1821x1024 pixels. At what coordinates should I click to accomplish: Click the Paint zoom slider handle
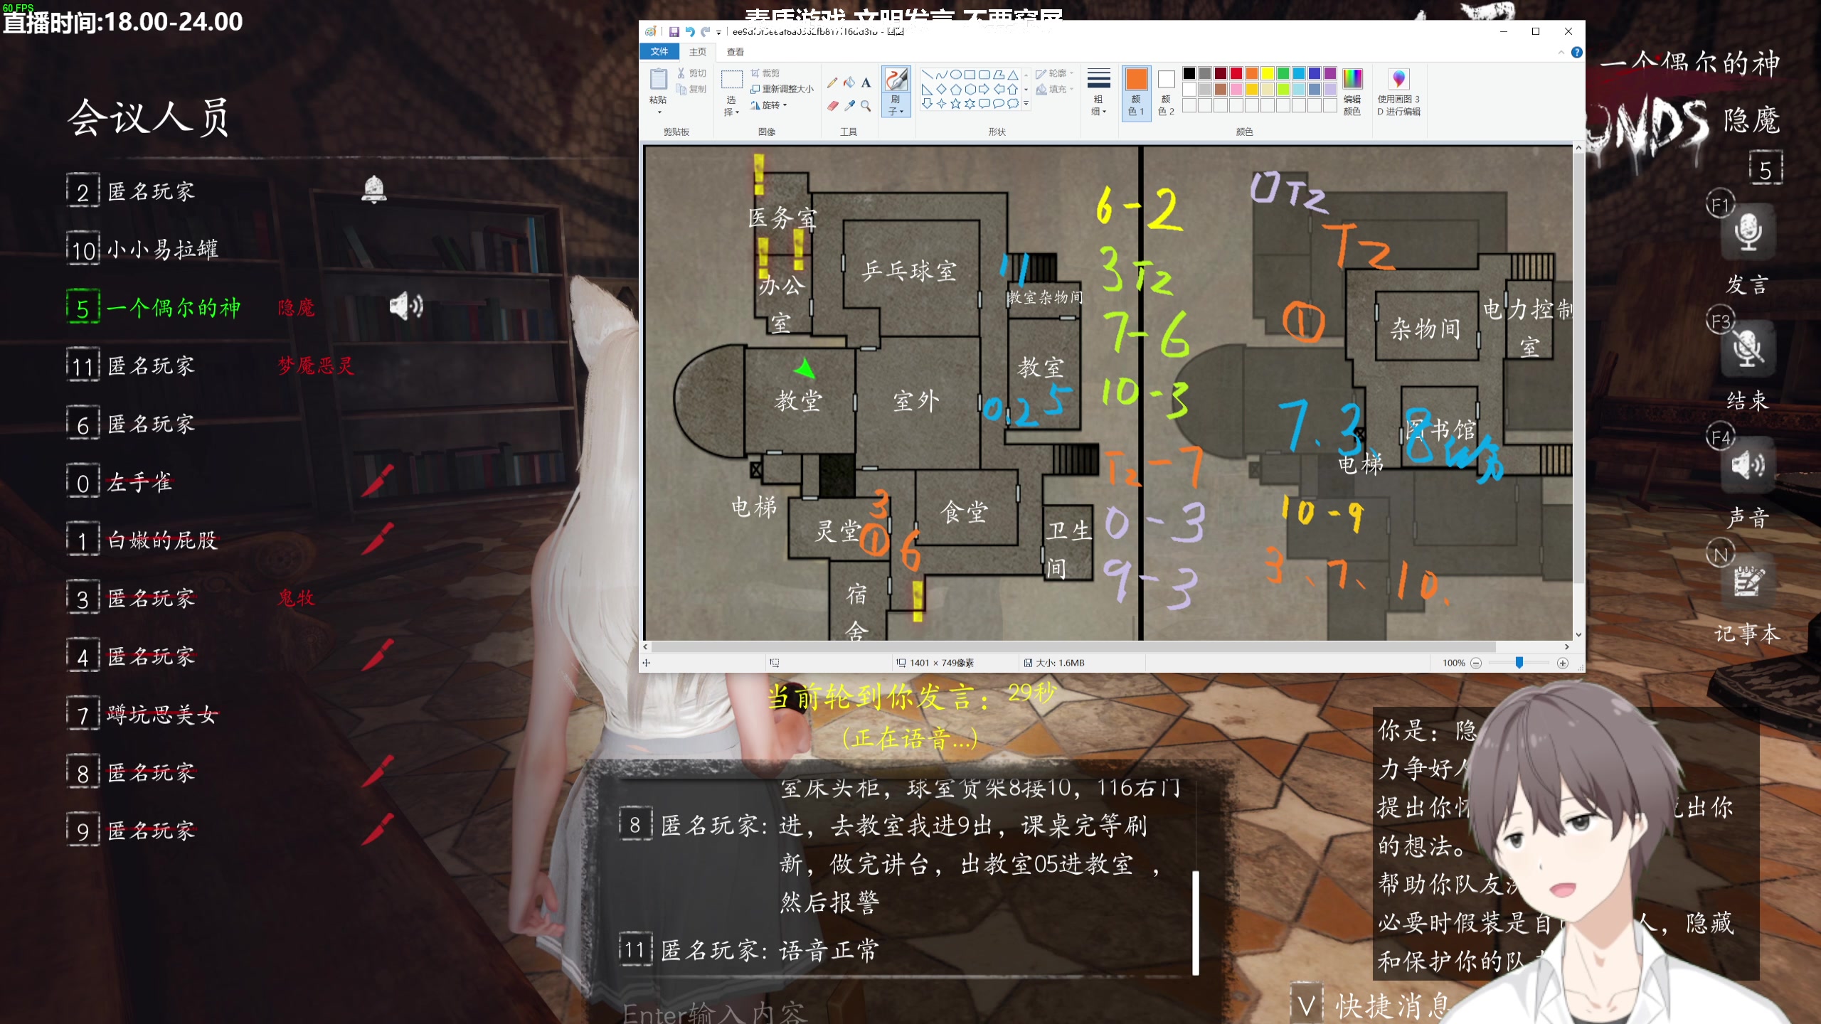[x=1519, y=663]
